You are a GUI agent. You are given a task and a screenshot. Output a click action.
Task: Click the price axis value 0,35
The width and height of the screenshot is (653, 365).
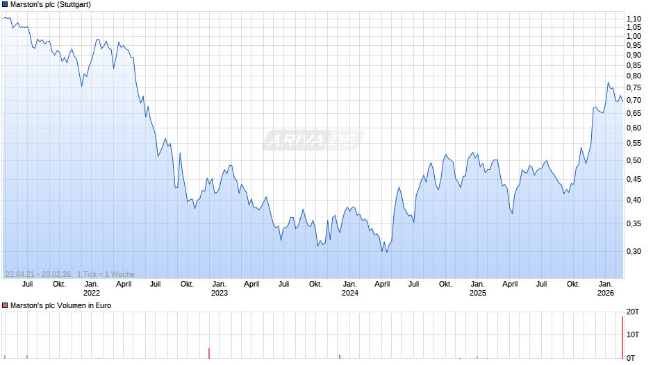point(634,224)
